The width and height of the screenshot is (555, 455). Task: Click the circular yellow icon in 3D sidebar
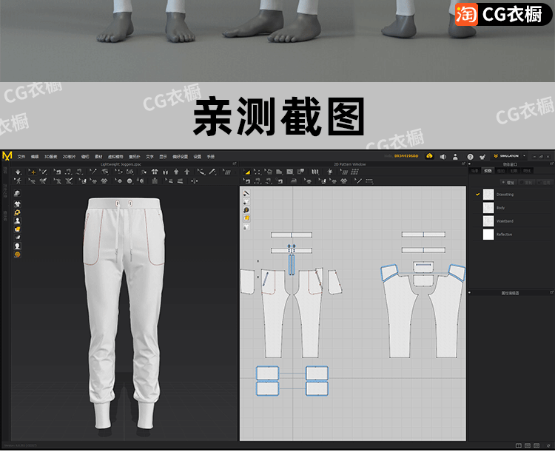tap(17, 255)
